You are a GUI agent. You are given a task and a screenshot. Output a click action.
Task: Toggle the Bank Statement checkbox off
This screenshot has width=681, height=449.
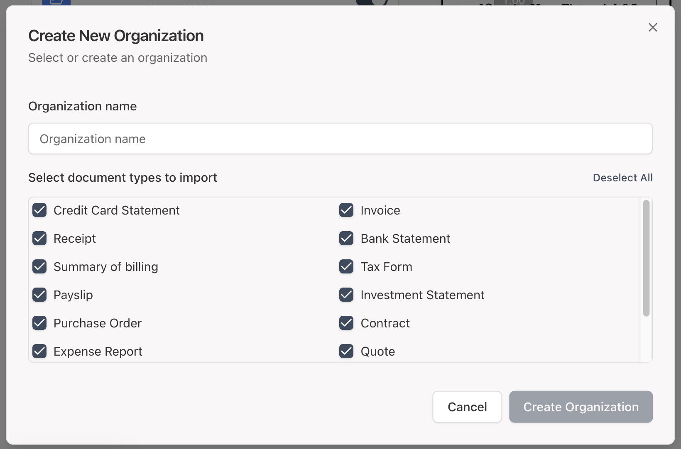pos(346,239)
